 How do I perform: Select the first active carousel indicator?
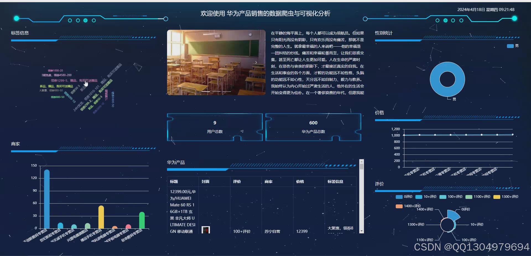205,91
